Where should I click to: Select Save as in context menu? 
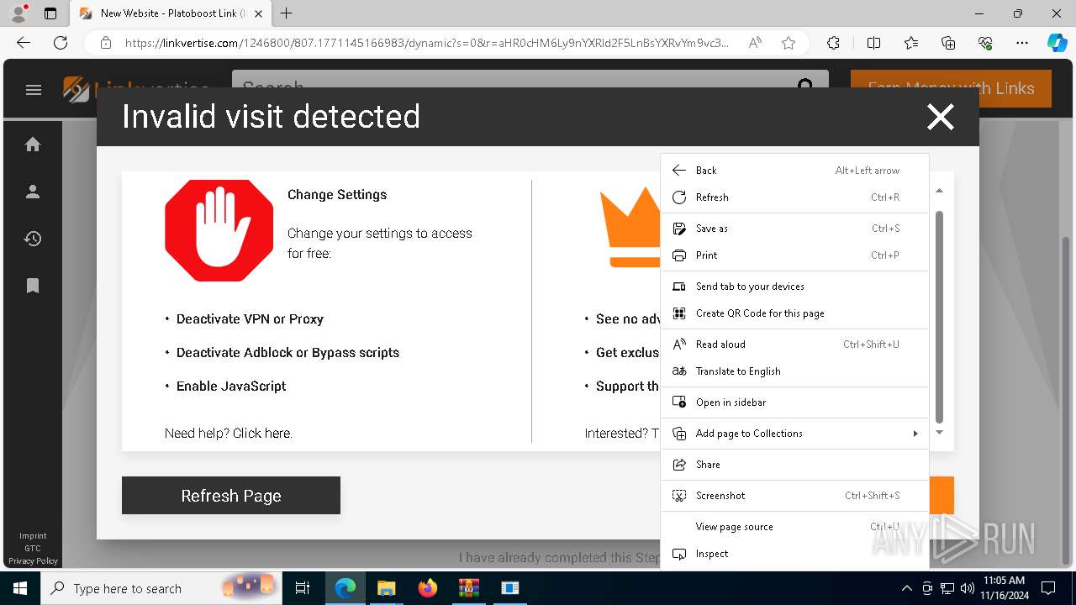[794, 229]
